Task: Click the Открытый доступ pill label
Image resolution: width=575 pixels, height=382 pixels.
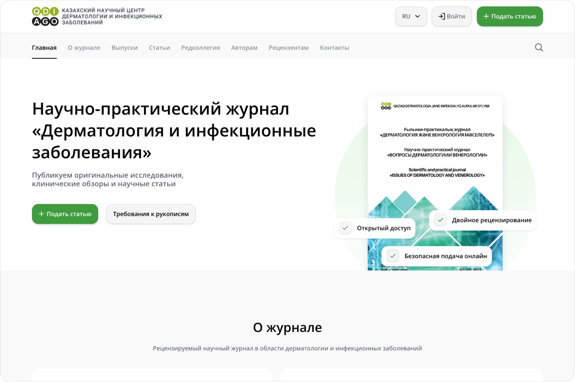Action: tap(384, 228)
